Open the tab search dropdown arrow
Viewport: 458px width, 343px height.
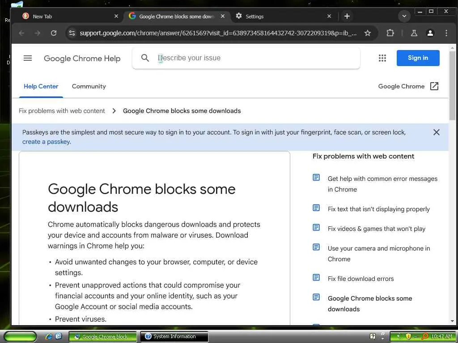tap(404, 17)
